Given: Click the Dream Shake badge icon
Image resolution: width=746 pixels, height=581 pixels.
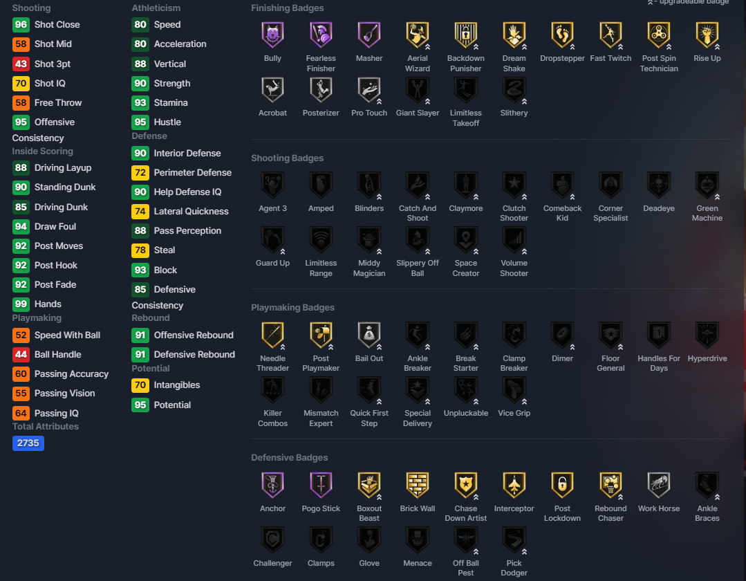Looking at the screenshot, I should point(514,35).
